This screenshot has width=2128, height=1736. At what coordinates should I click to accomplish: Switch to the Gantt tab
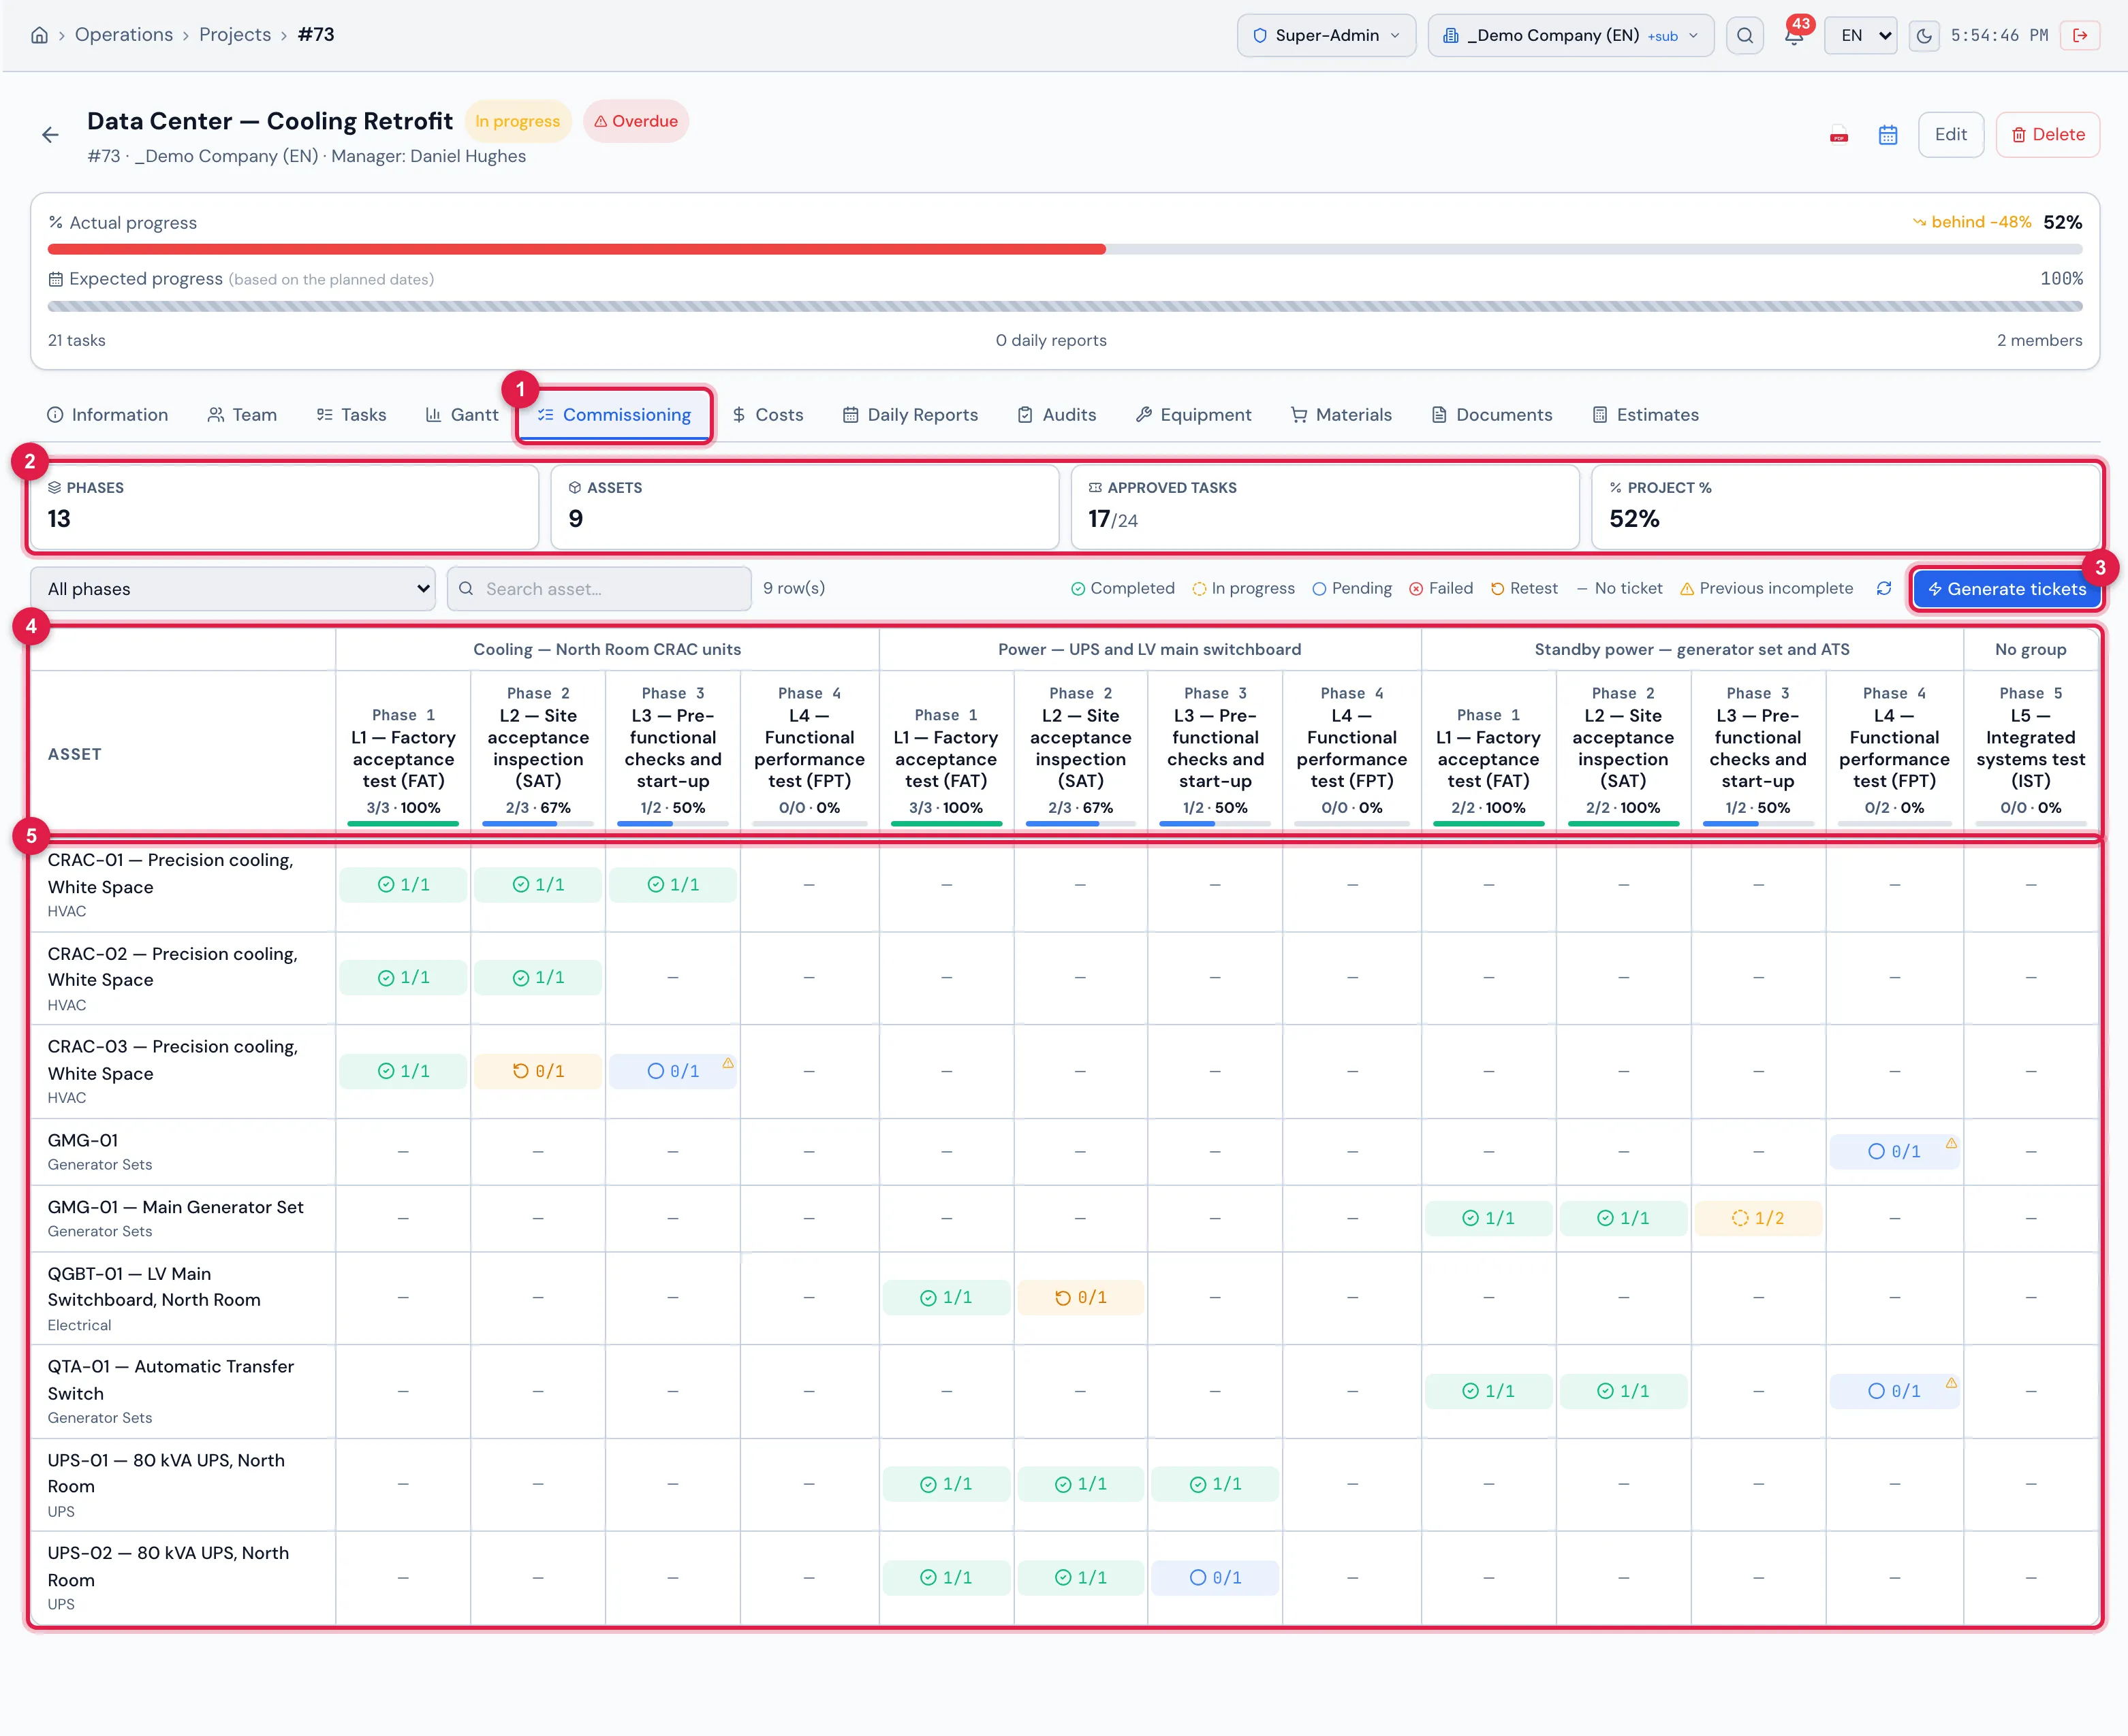461,415
